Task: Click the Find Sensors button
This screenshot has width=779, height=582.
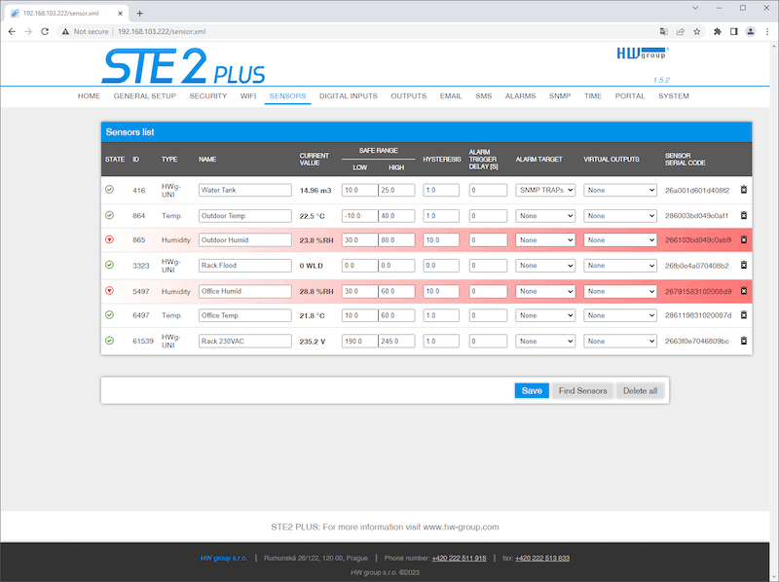Action: (583, 389)
